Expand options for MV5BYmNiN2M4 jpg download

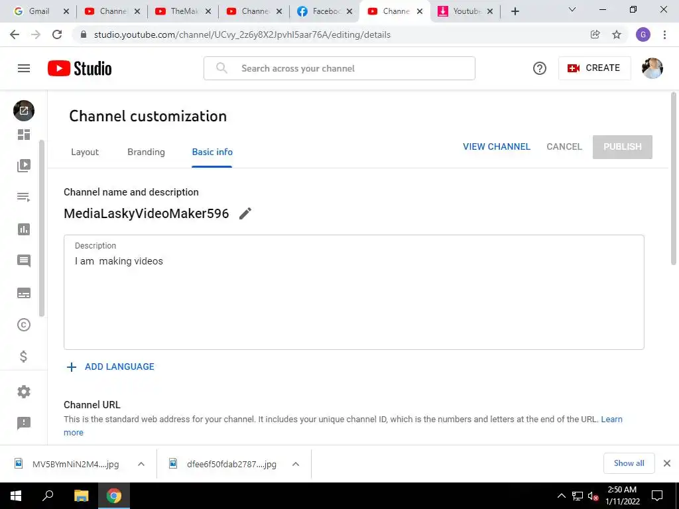tap(141, 464)
